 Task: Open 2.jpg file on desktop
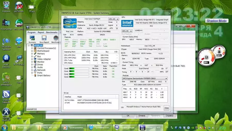pyautogui.click(x=19, y=97)
